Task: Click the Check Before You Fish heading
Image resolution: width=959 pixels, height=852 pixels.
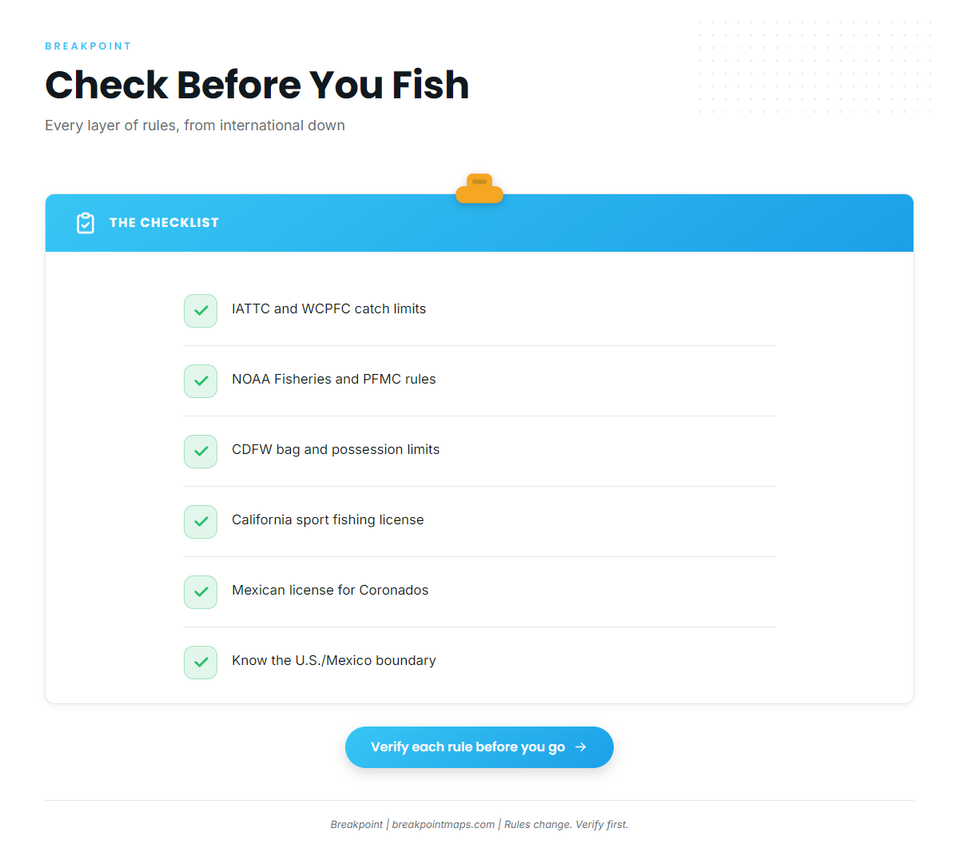Action: [257, 85]
